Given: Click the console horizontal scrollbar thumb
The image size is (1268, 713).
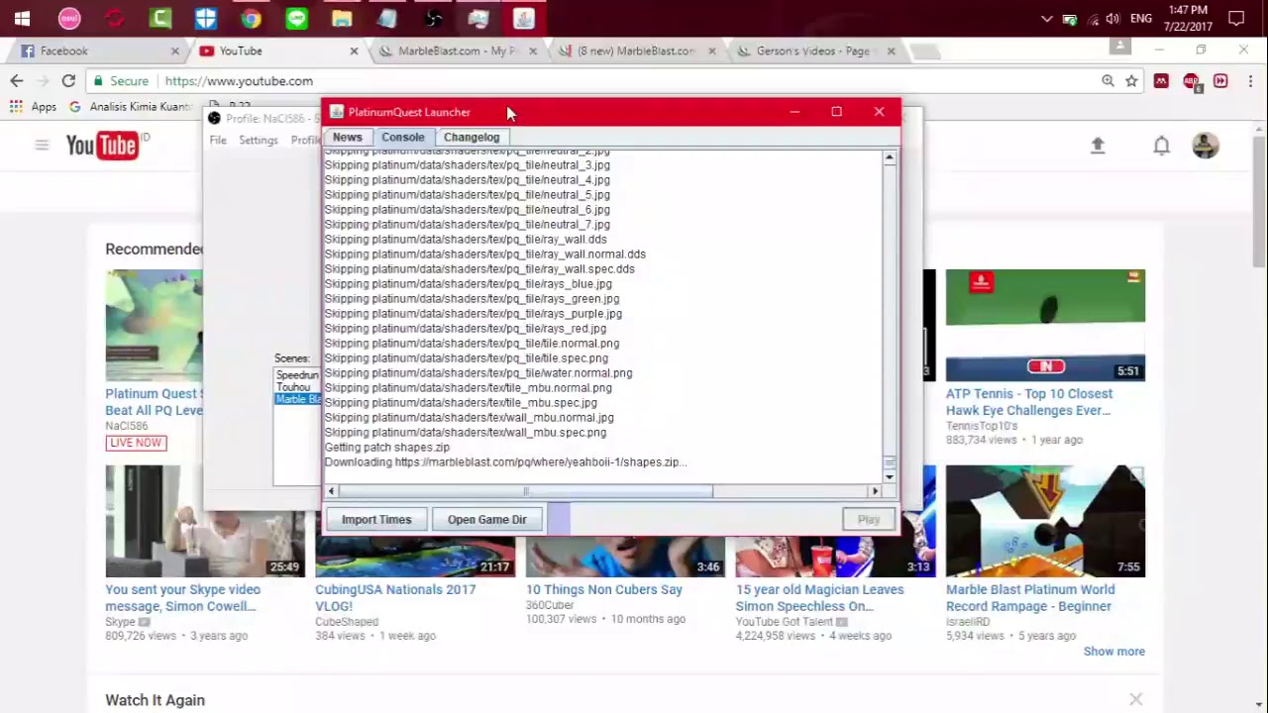Looking at the screenshot, I should click(525, 491).
